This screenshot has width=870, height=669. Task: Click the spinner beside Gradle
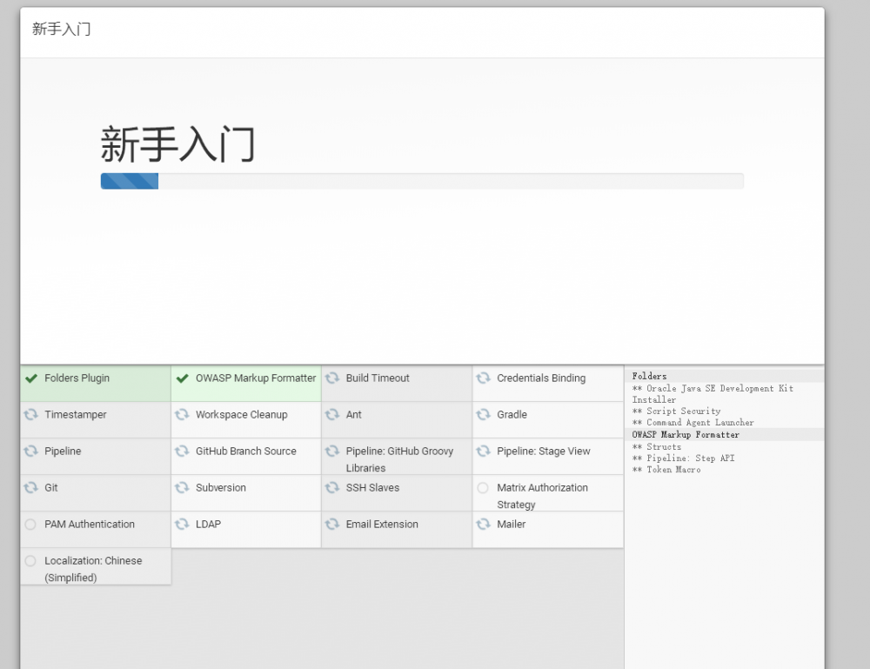[484, 415]
